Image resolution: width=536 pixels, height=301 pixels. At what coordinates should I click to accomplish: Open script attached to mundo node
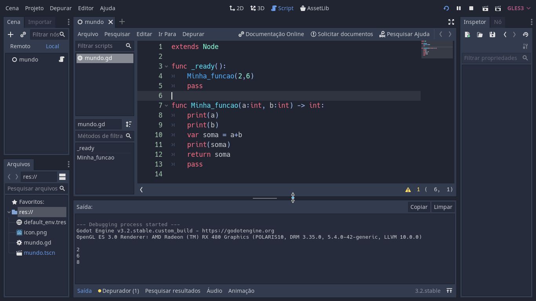point(62,60)
